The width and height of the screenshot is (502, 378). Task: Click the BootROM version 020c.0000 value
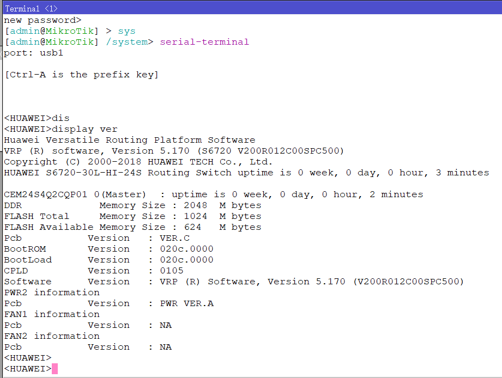tap(186, 249)
